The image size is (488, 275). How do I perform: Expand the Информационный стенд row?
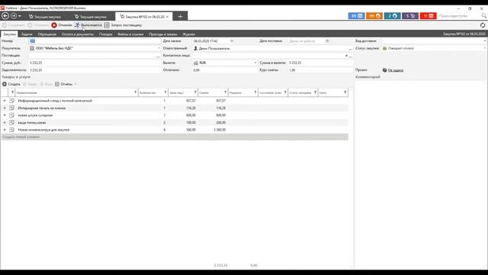tap(5, 101)
